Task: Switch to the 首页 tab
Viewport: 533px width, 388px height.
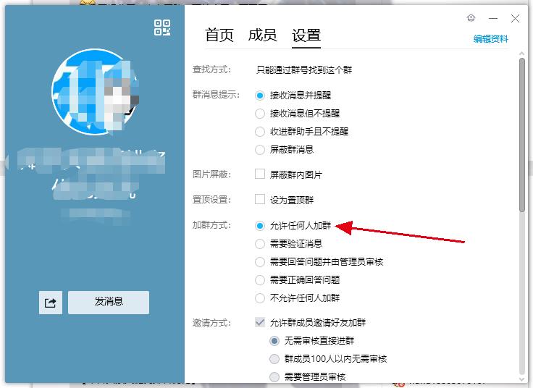Action: (219, 35)
